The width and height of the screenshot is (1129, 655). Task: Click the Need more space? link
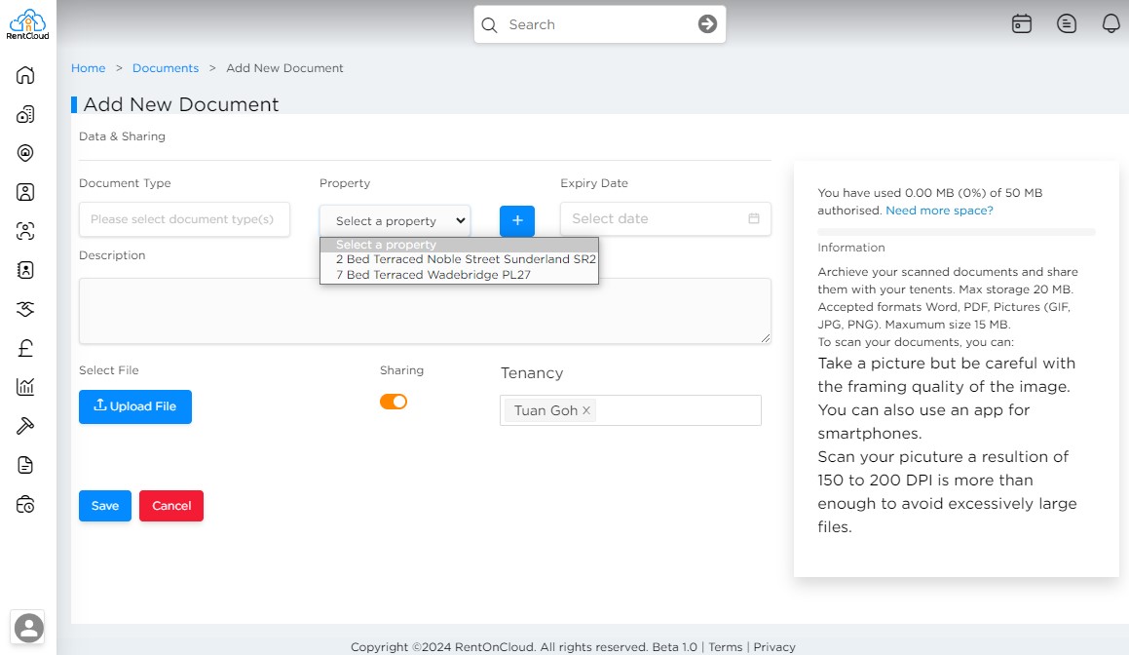[938, 210]
